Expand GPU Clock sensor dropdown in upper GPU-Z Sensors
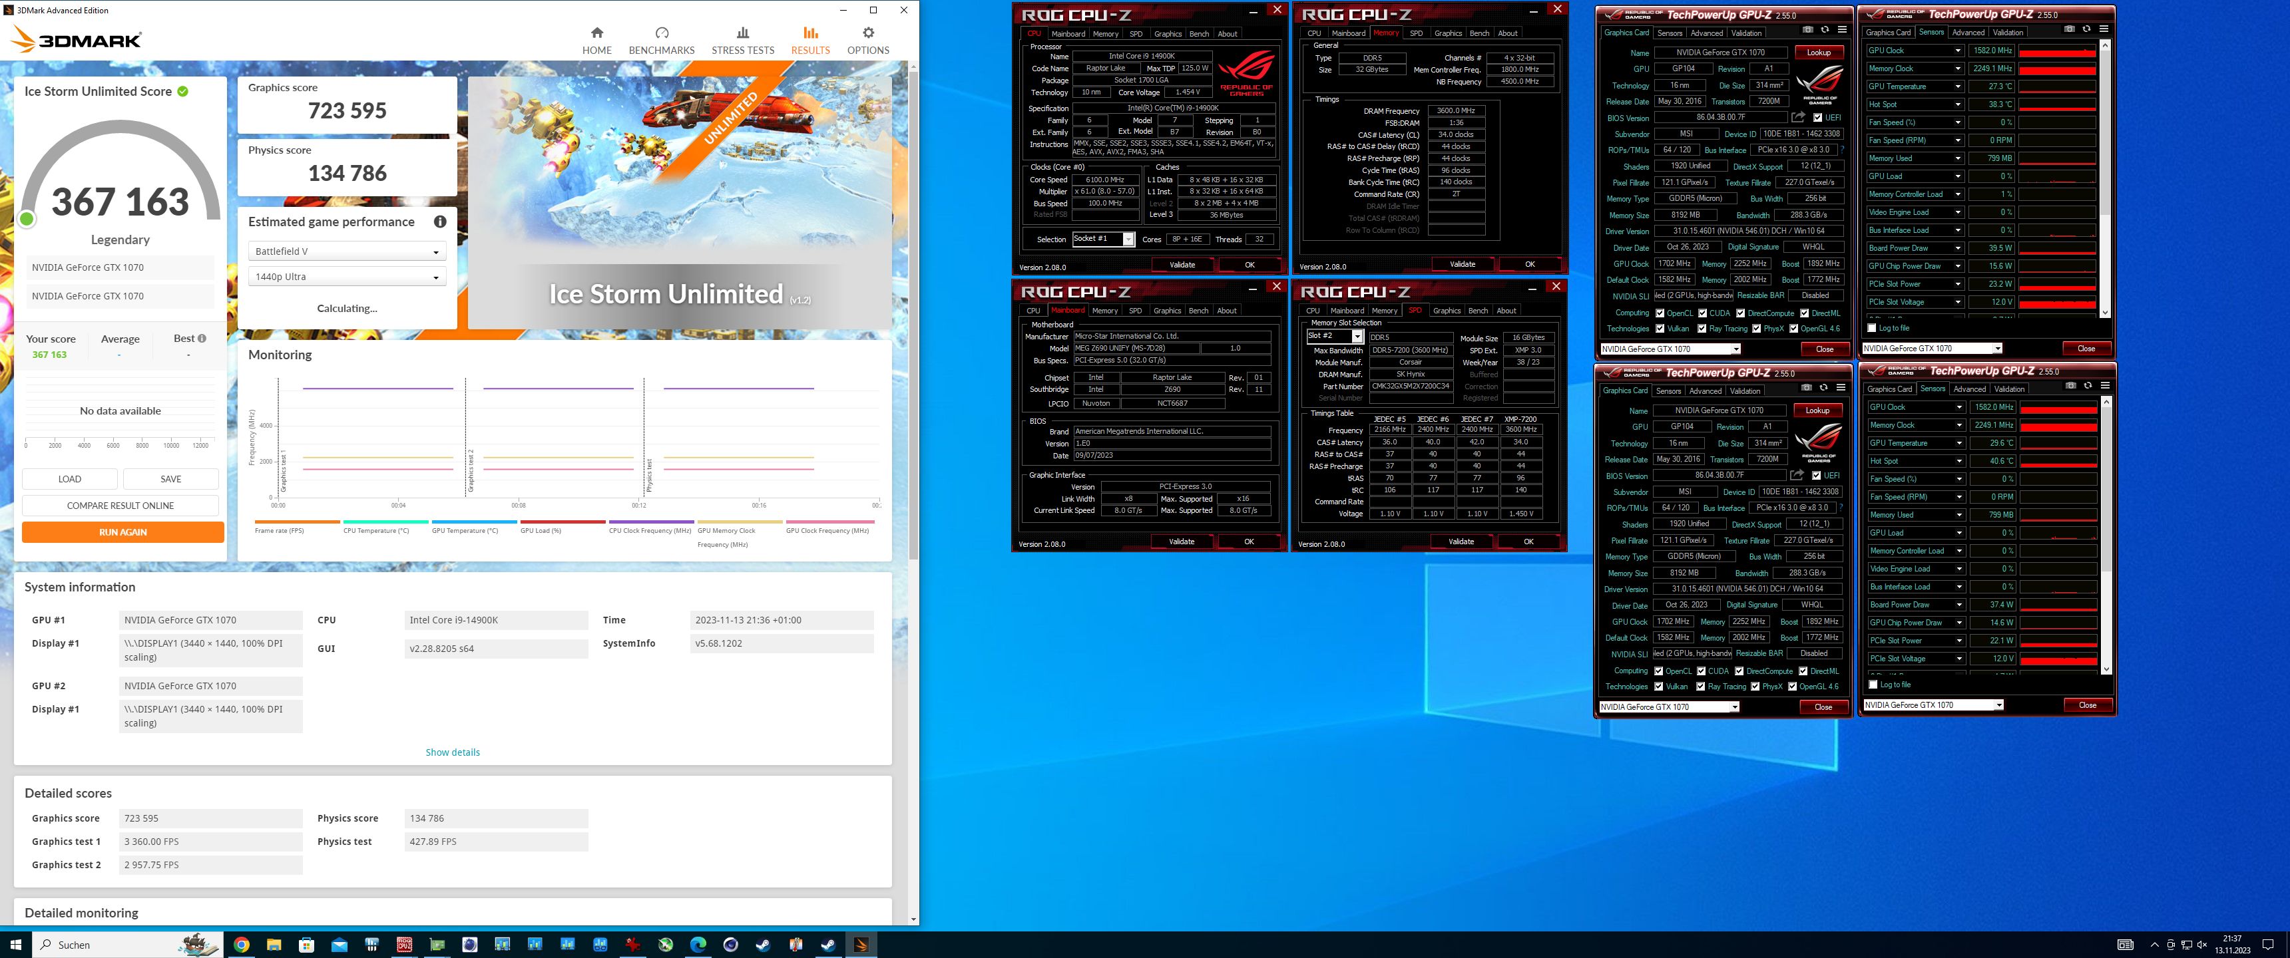 (1958, 51)
